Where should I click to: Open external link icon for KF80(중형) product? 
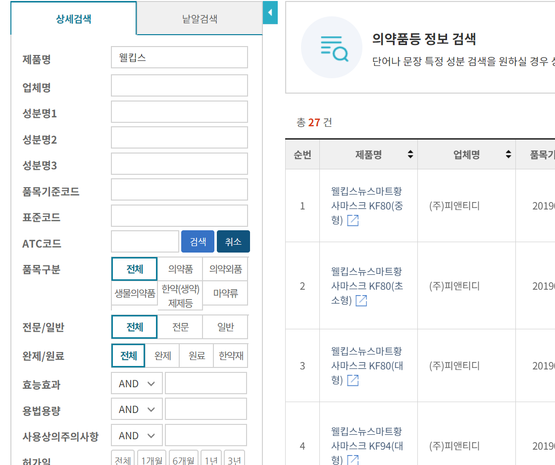[x=353, y=220]
